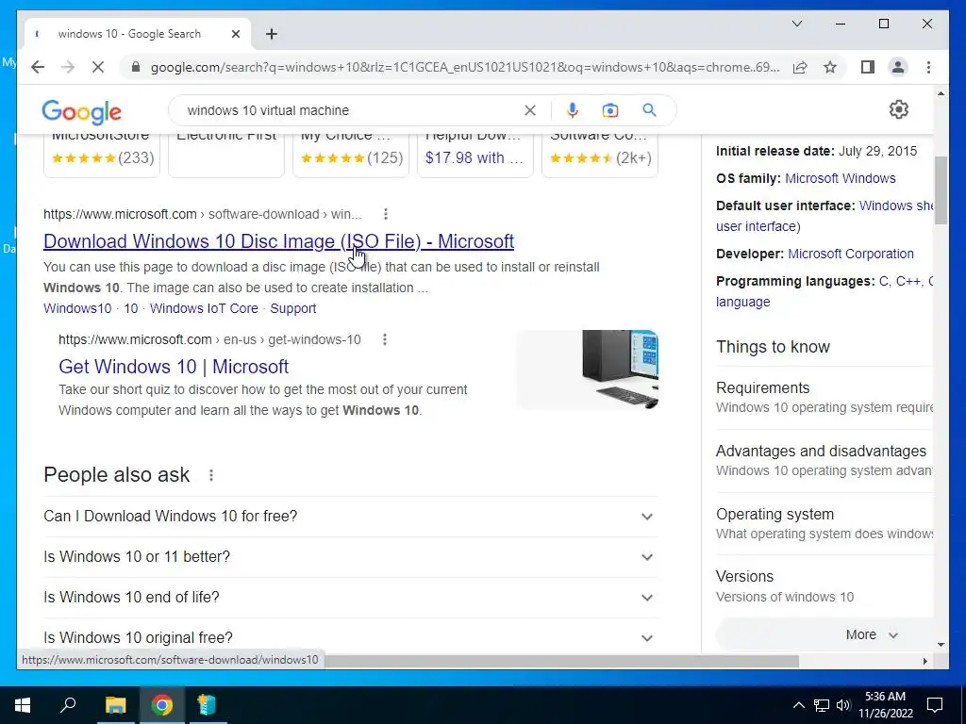The height and width of the screenshot is (724, 966).
Task: Open the taskbar clock and date
Action: 885,705
